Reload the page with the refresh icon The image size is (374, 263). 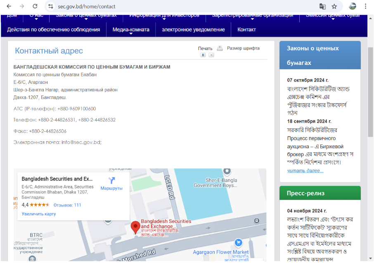pos(35,6)
